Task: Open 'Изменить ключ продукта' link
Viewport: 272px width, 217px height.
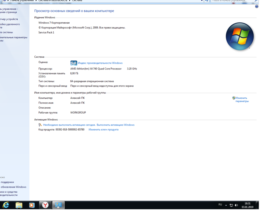Action: (104, 130)
